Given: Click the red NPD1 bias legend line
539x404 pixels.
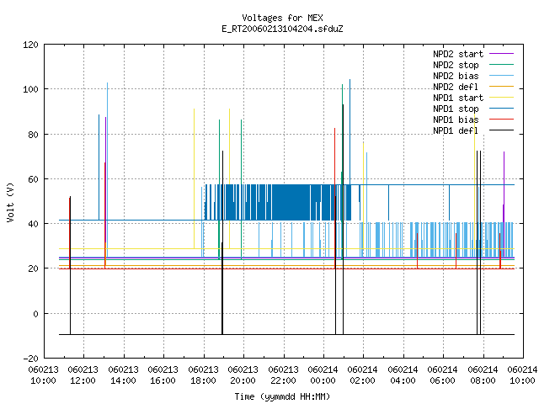Looking at the screenshot, I should [502, 120].
